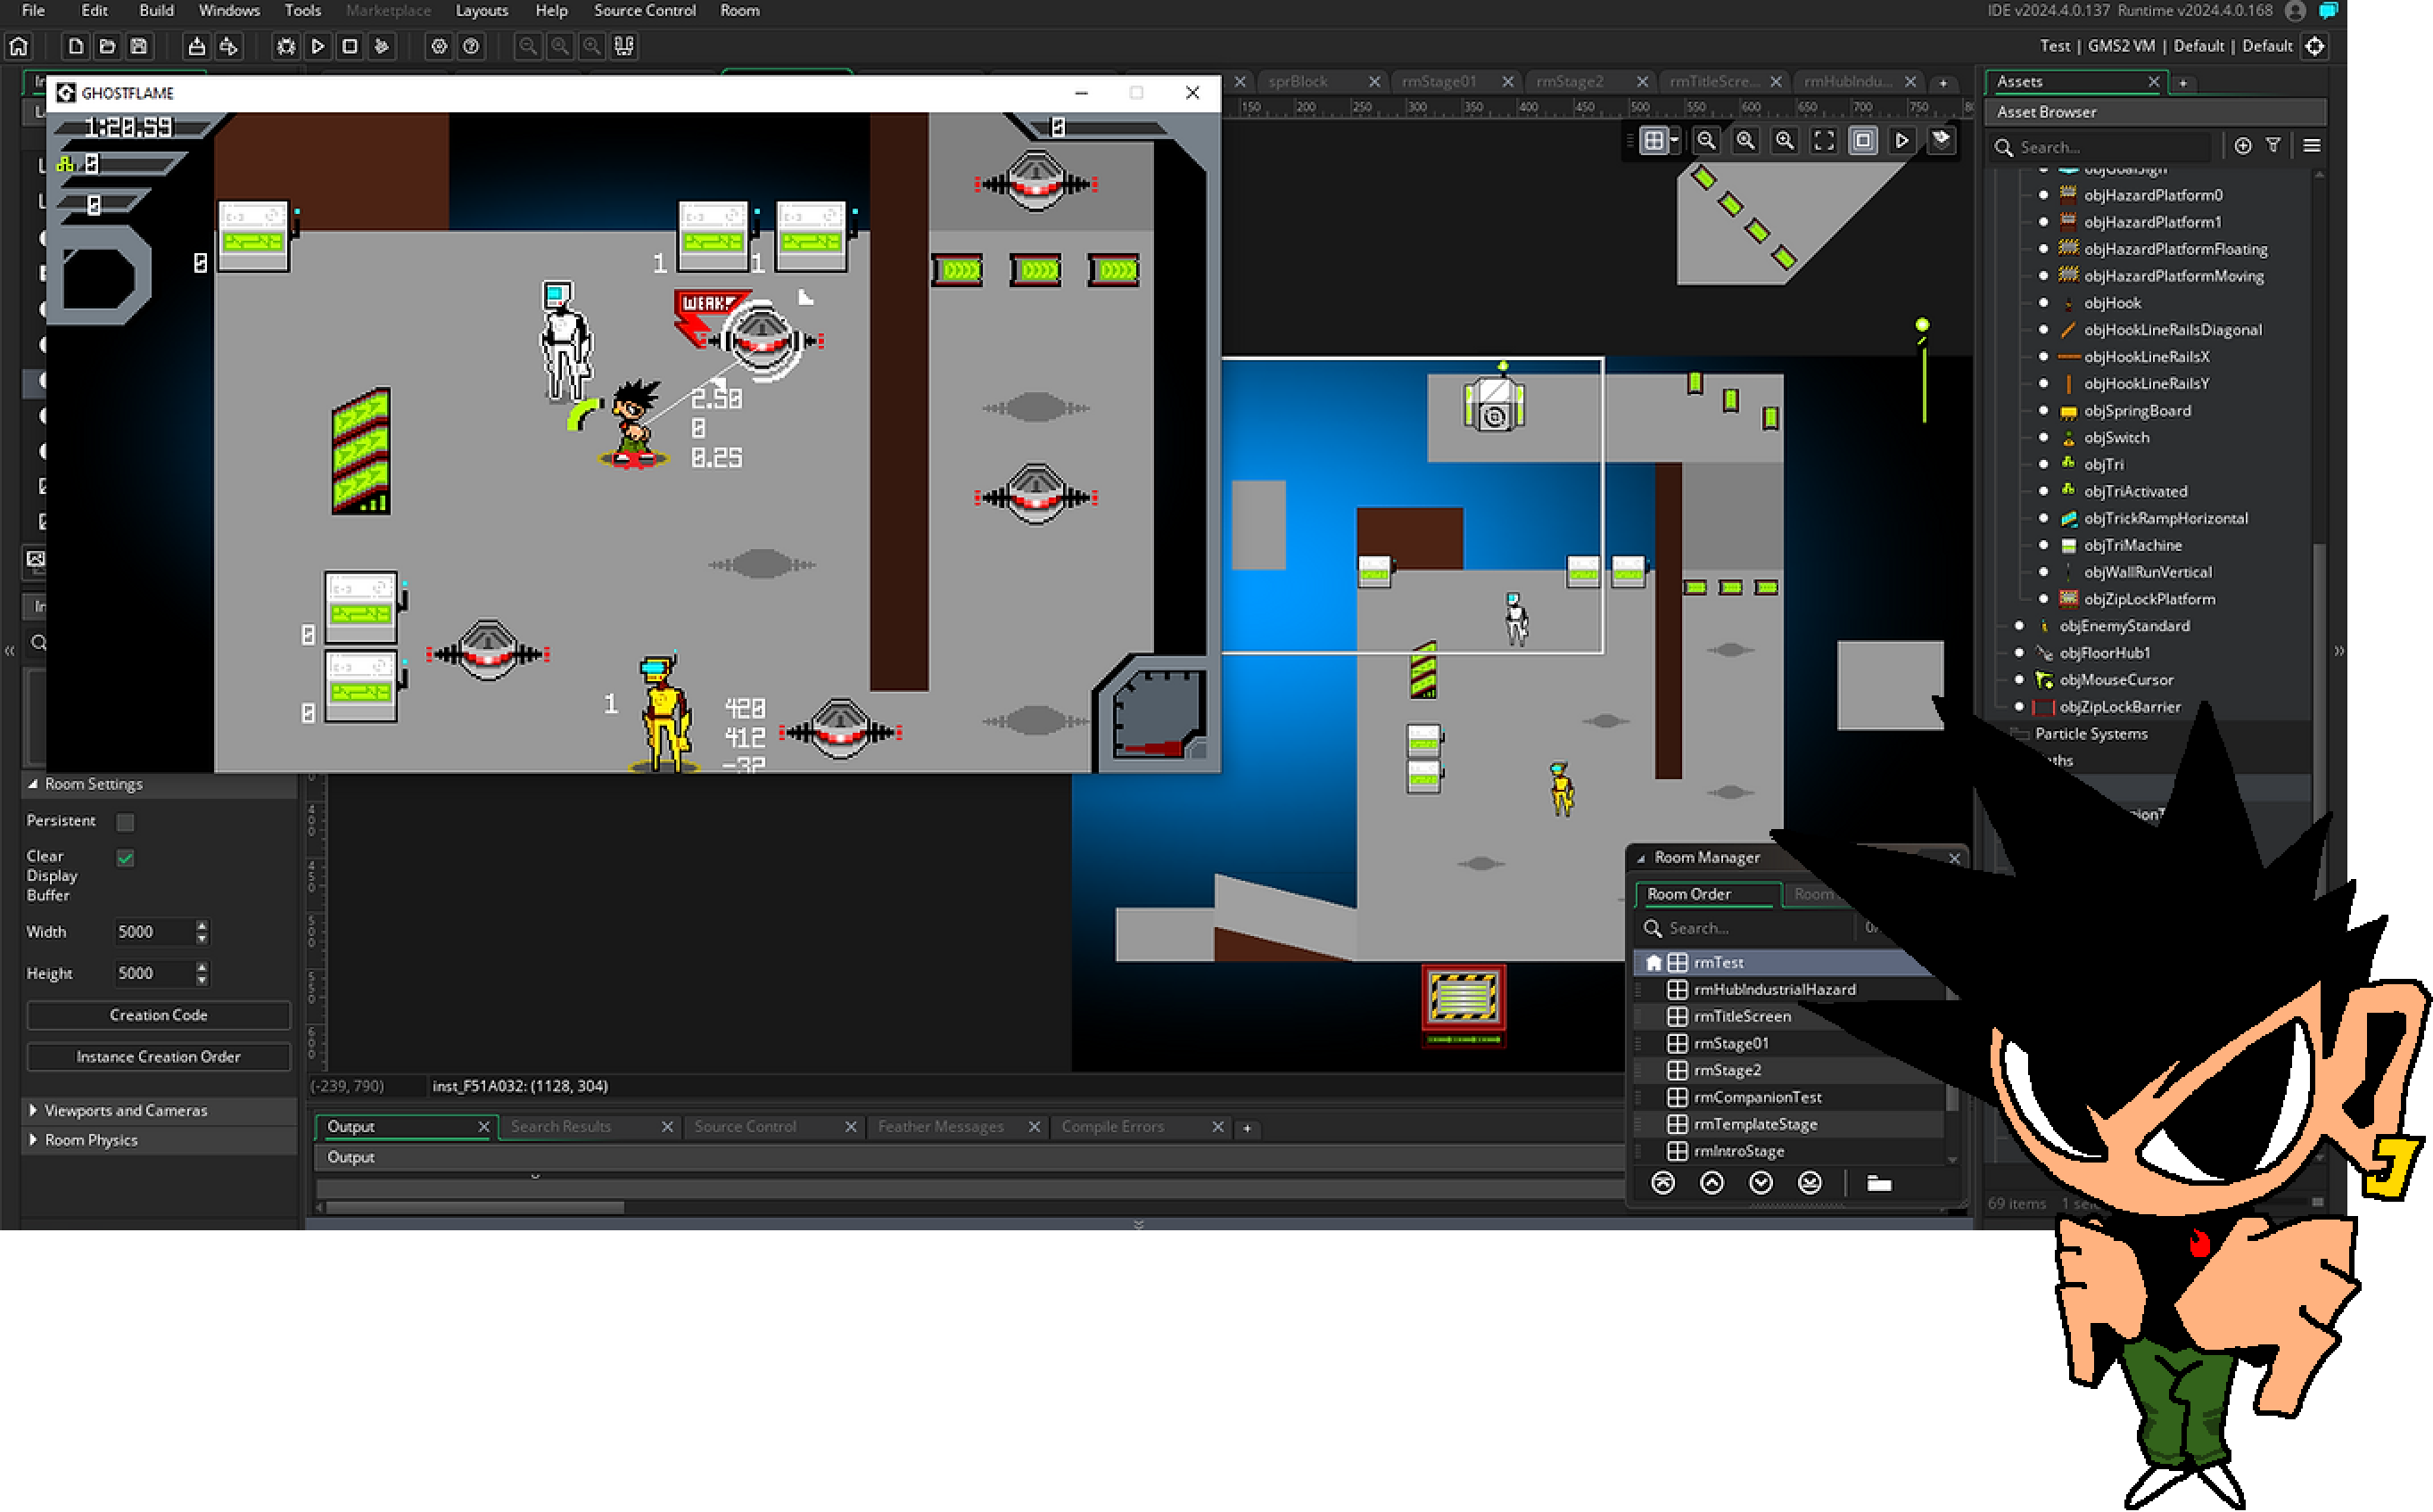2433x1512 pixels.
Task: Open the target settings icon
Action: (x=2315, y=46)
